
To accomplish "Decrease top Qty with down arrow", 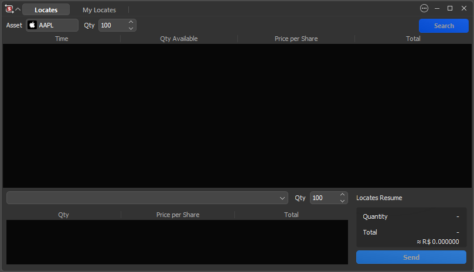I will point(131,29).
